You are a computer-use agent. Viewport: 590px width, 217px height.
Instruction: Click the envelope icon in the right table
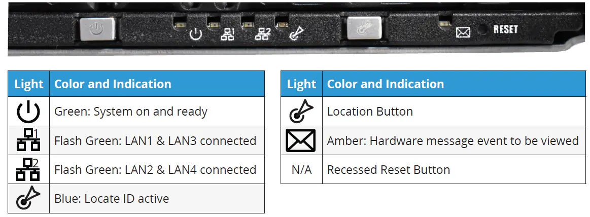301,141
